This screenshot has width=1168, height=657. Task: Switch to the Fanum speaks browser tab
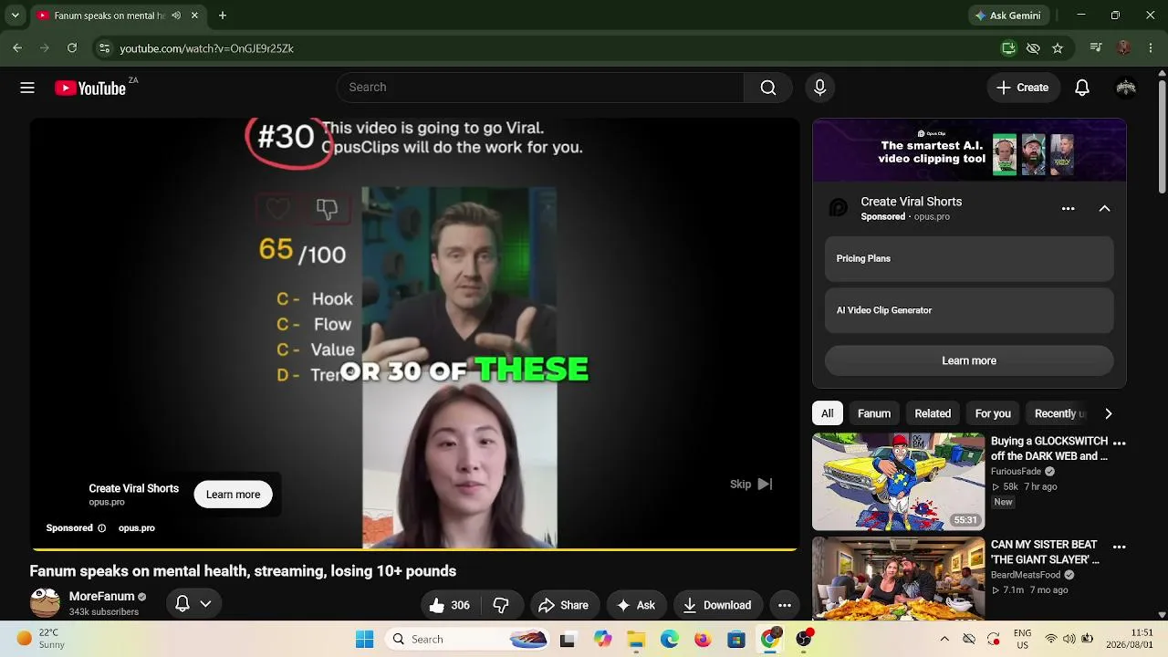tap(118, 16)
